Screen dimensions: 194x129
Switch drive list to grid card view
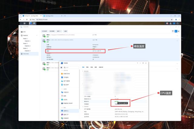[x=176, y=31]
